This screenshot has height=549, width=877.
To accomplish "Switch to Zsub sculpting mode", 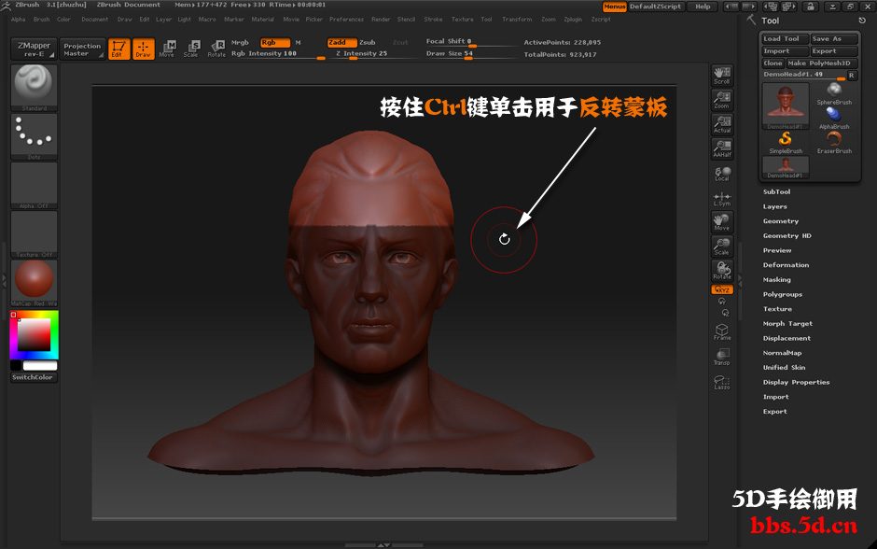I will click(x=368, y=43).
